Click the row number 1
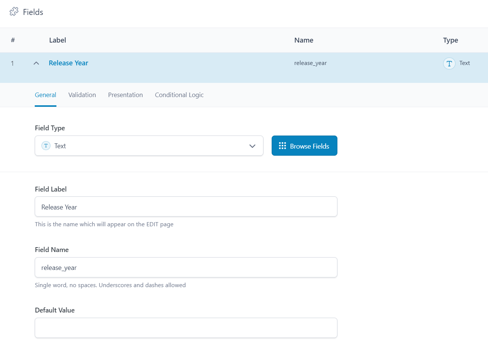This screenshot has height=342, width=488. click(13, 63)
